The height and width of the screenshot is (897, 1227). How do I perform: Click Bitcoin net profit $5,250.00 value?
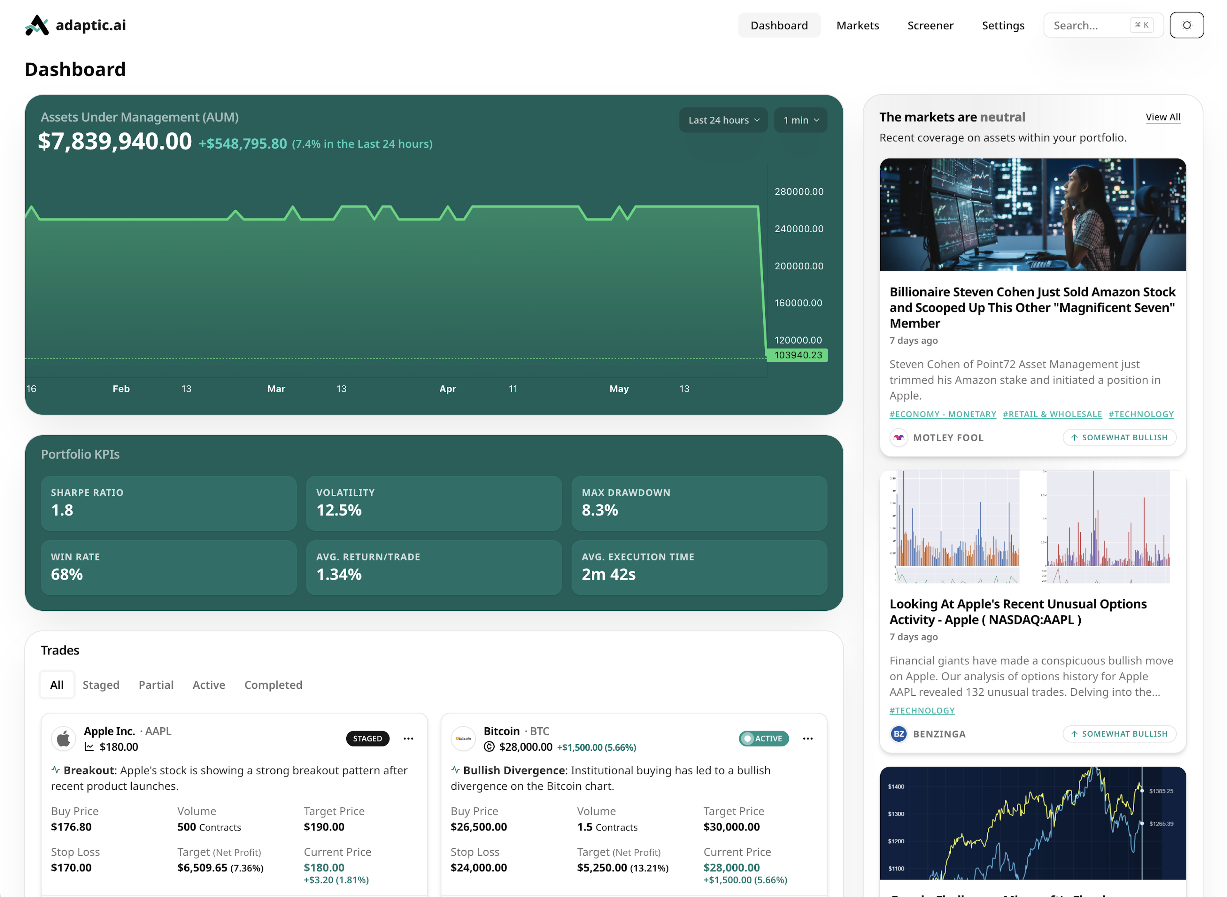click(x=602, y=868)
